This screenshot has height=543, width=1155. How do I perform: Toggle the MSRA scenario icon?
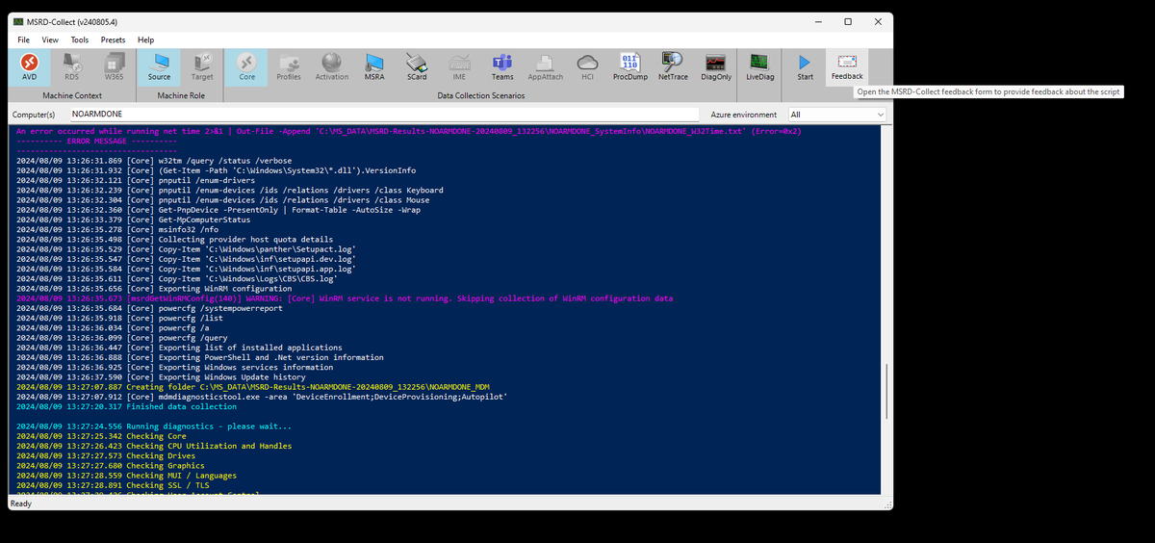(374, 66)
